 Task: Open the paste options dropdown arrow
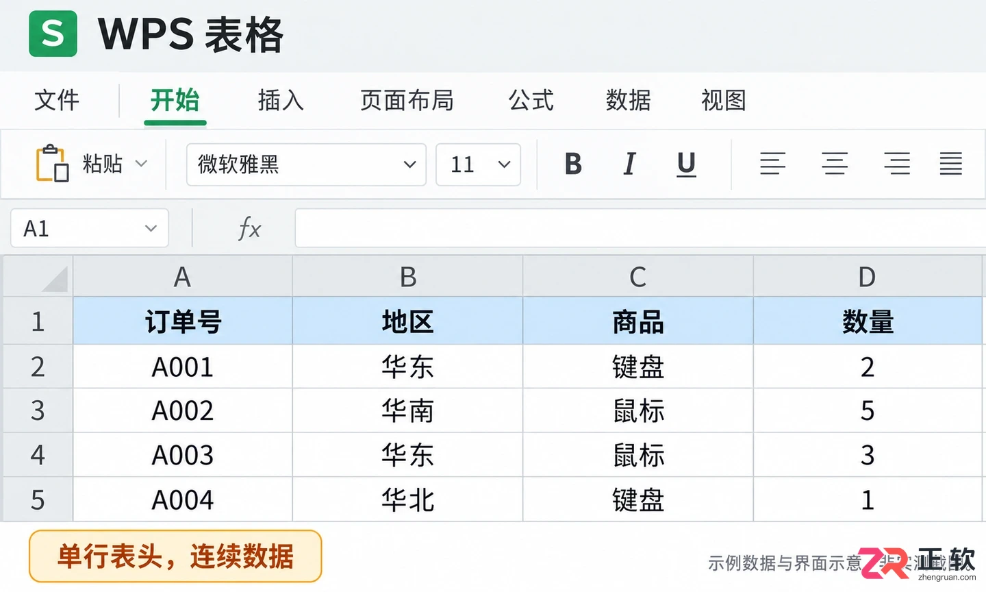[141, 163]
